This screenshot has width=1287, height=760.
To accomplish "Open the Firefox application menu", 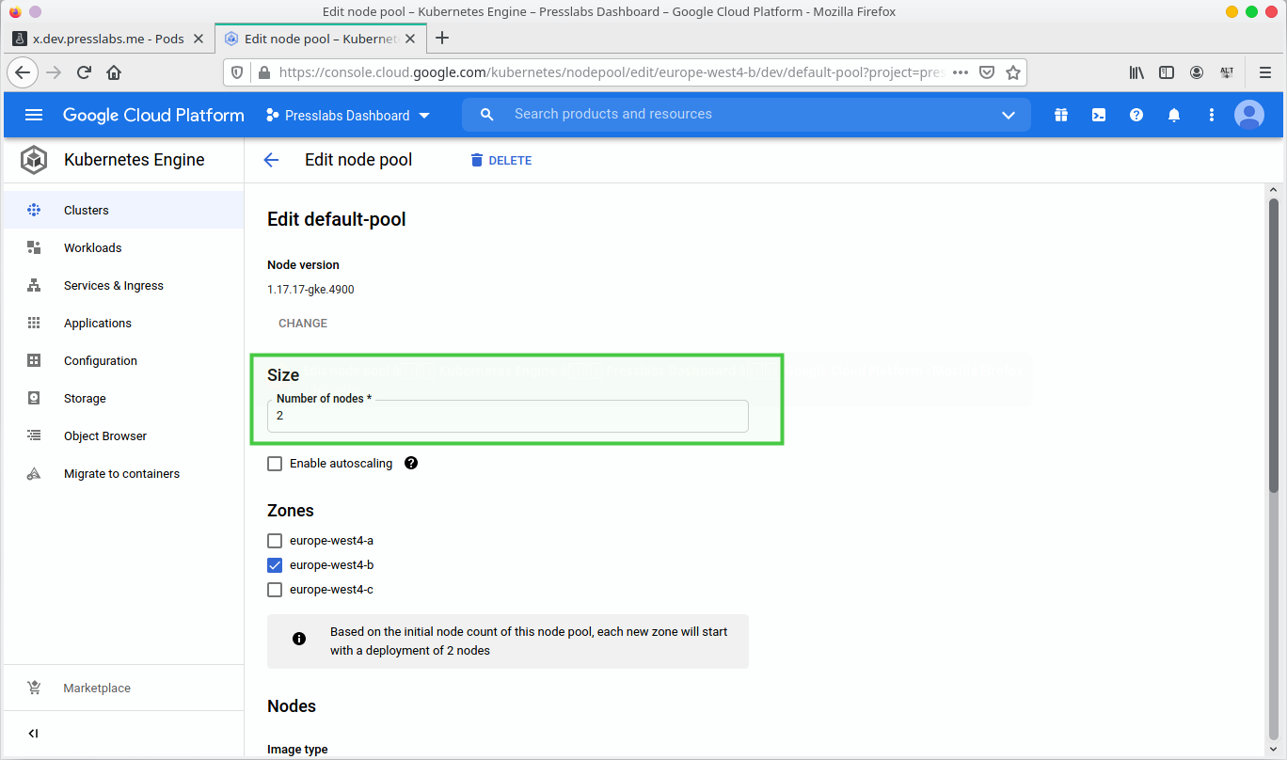I will (1265, 72).
